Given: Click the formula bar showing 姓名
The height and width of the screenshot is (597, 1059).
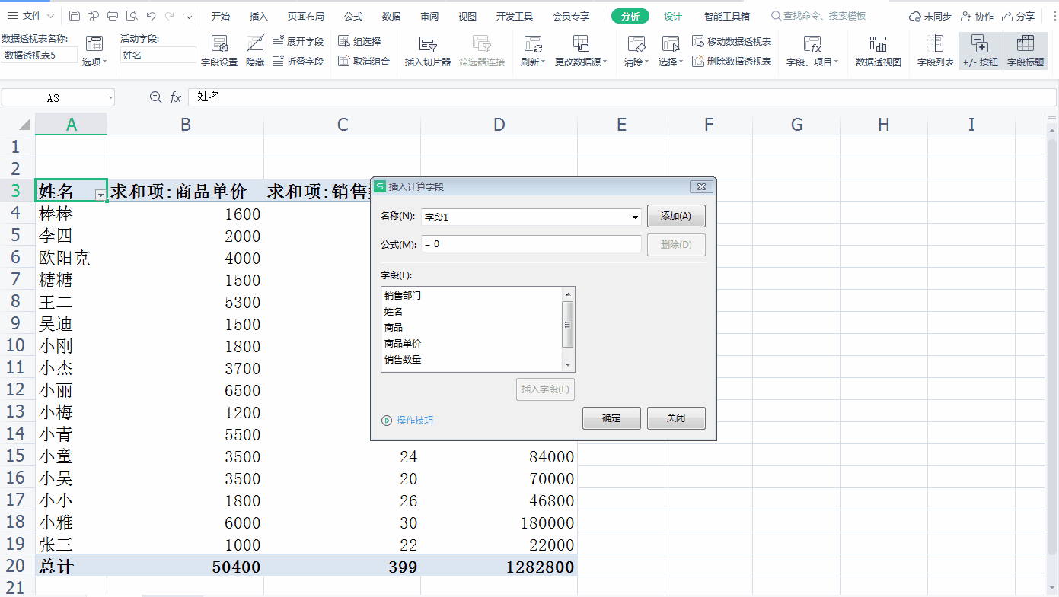Looking at the screenshot, I should pos(620,97).
